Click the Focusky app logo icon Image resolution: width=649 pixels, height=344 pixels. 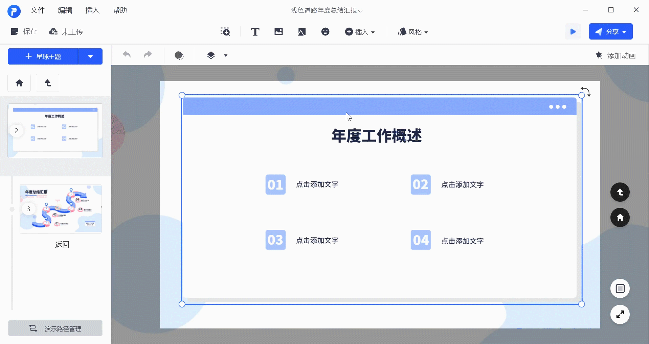pyautogui.click(x=14, y=11)
